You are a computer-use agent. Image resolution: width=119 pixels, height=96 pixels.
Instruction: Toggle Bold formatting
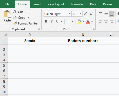[46, 21]
